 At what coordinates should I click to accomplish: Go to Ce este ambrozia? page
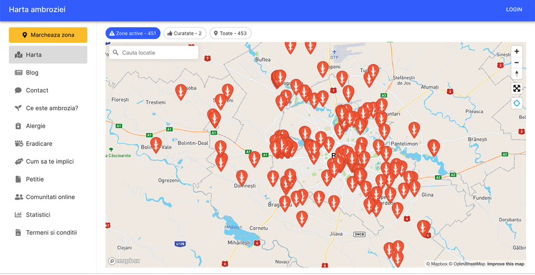tap(52, 108)
